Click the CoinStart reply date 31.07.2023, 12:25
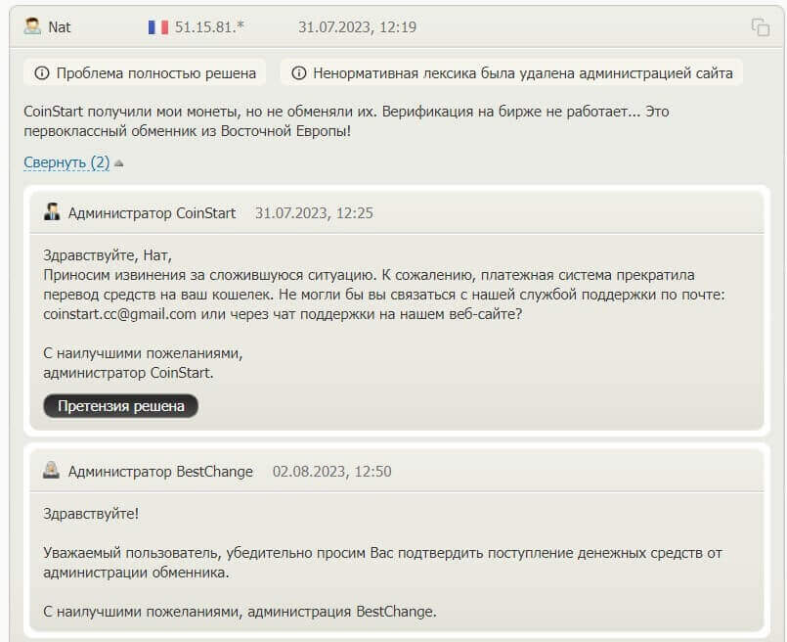The image size is (787, 642). (x=314, y=212)
